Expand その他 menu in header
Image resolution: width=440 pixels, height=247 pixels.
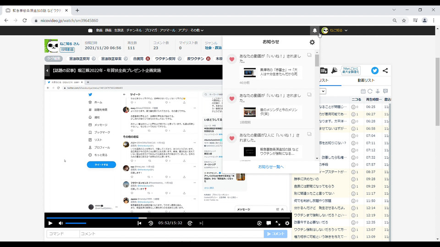pos(197,30)
